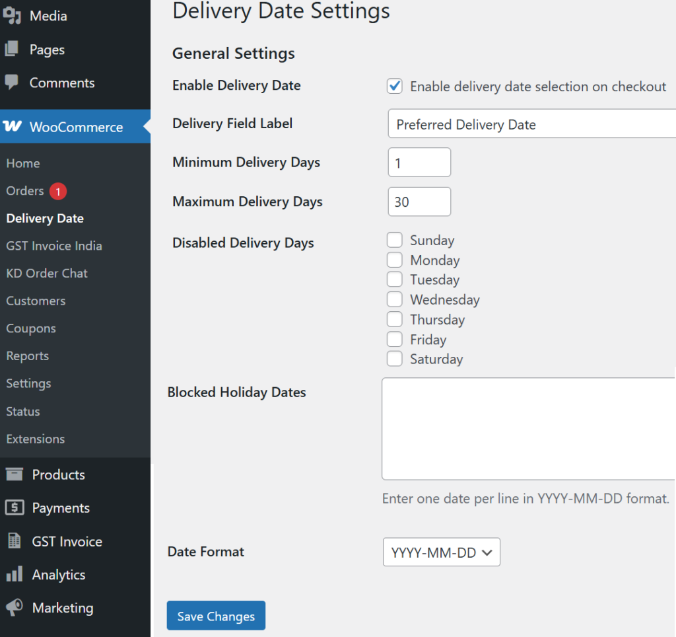
Task: Go to the Marketing menu
Action: (63, 608)
